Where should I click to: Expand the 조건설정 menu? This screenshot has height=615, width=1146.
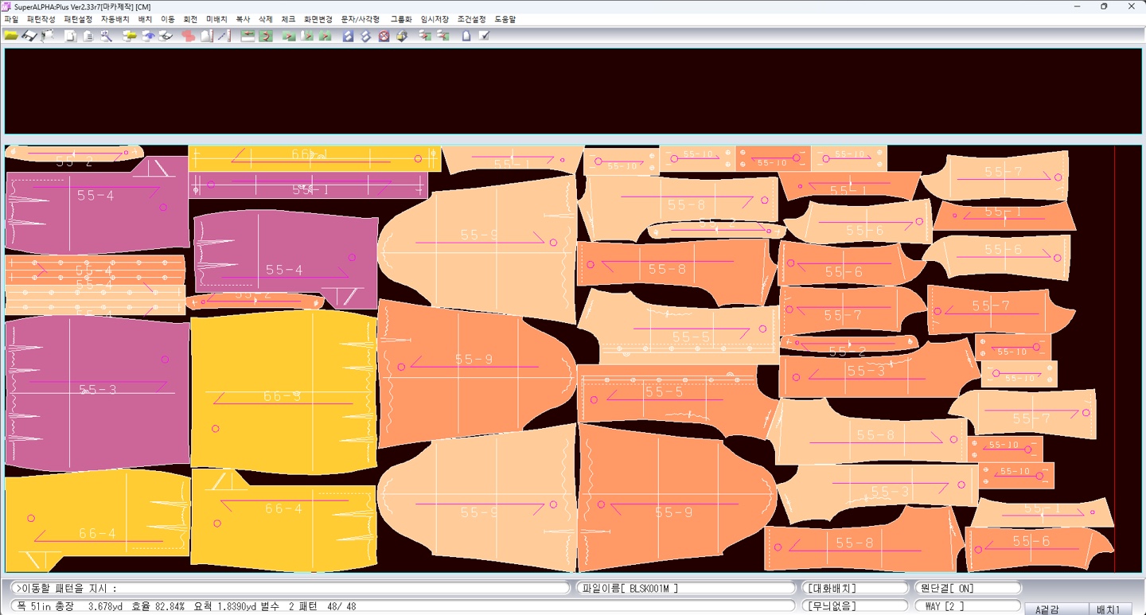point(471,19)
